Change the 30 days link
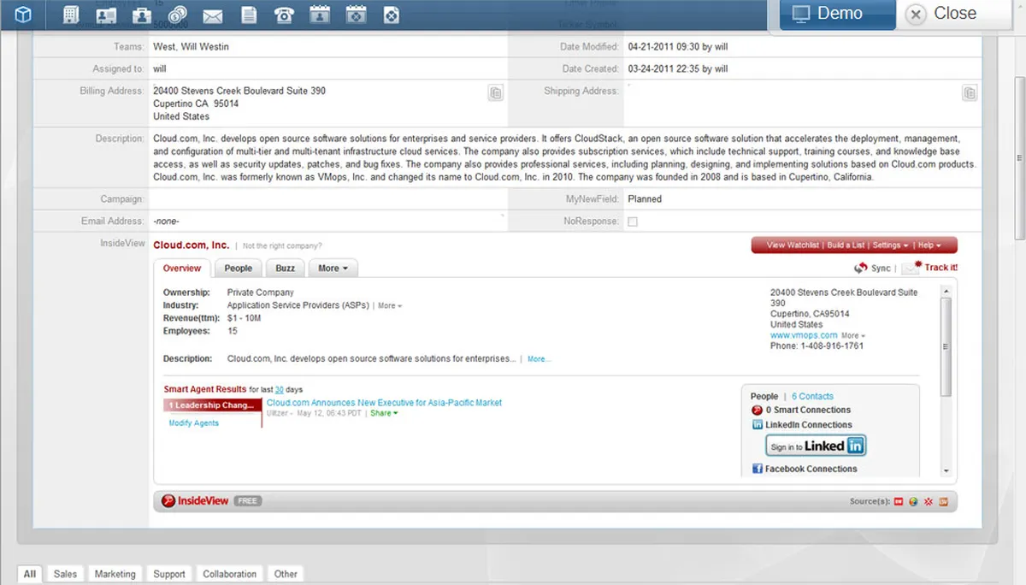The width and height of the screenshot is (1026, 585). point(280,390)
